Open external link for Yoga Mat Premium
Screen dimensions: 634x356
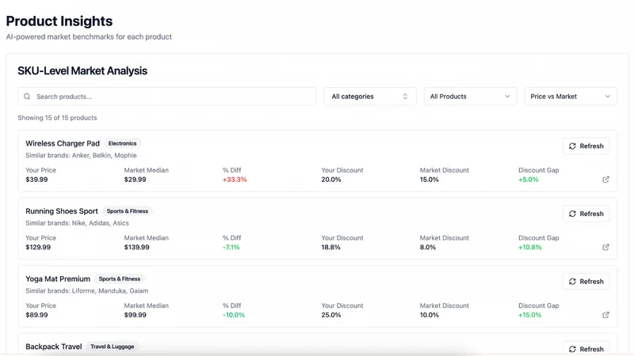coord(605,315)
